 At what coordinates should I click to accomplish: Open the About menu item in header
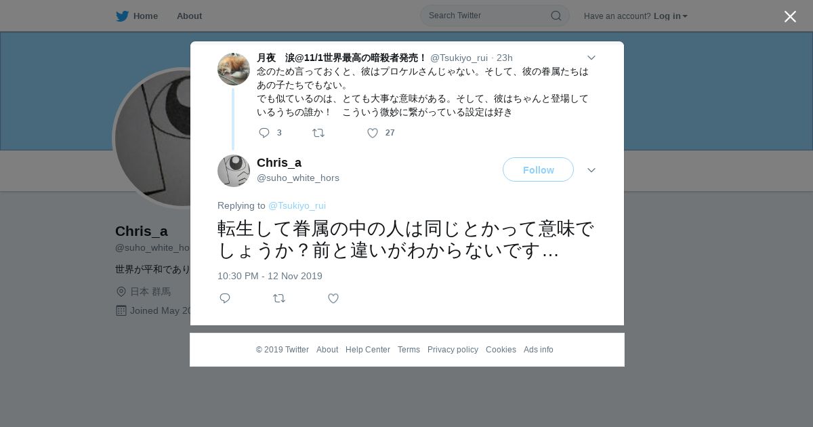click(x=189, y=16)
